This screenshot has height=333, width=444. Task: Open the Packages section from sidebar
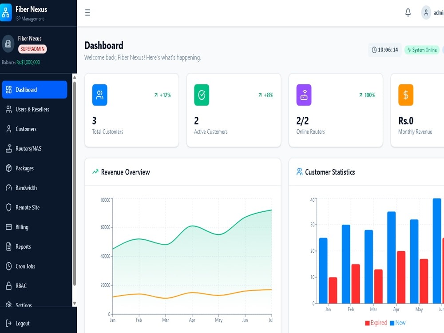[x=24, y=168]
